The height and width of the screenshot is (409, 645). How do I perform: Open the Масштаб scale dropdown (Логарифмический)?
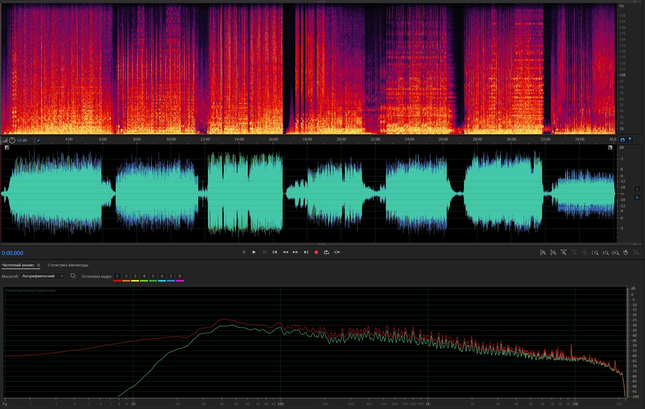(42, 276)
